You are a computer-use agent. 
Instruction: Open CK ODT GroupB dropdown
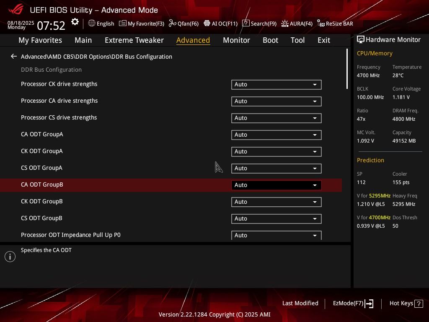click(x=276, y=202)
